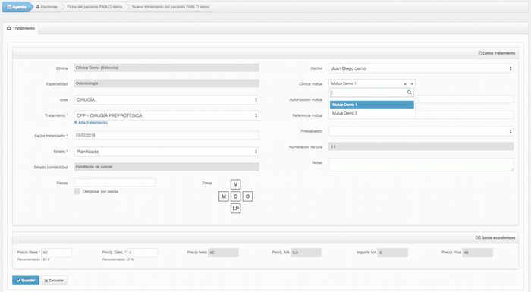Select Mutua Demo 1 option

[x=372, y=105]
